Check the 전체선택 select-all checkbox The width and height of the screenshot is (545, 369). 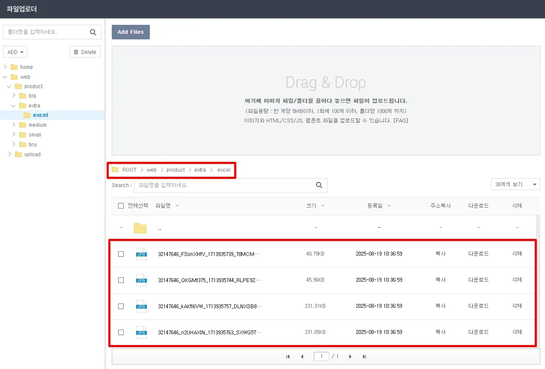(121, 206)
